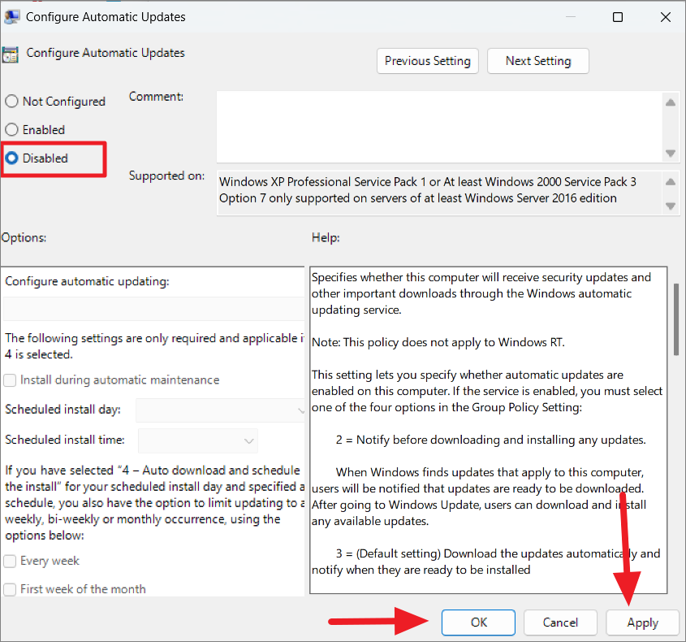
Task: Click '3 = (Default setting)' help line
Action: [x=498, y=553]
